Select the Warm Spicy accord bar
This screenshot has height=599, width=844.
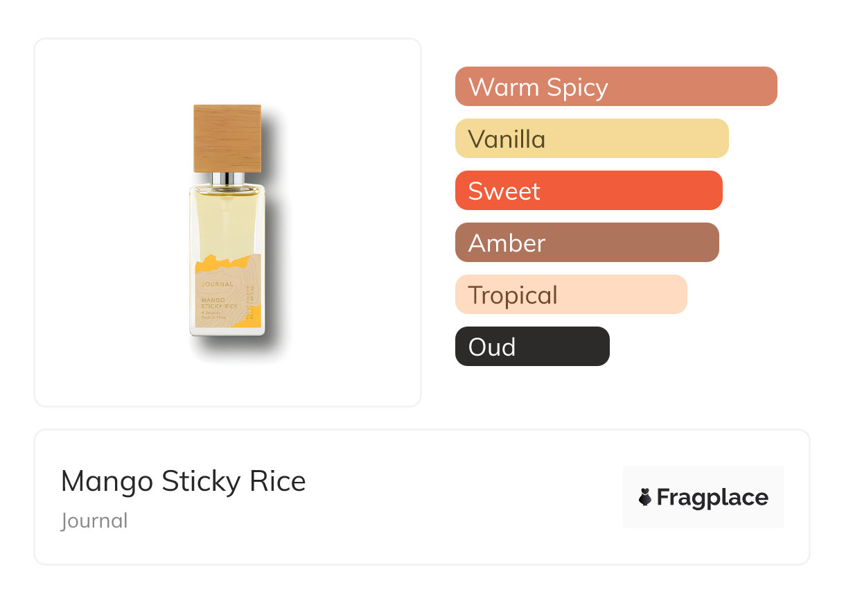[615, 87]
